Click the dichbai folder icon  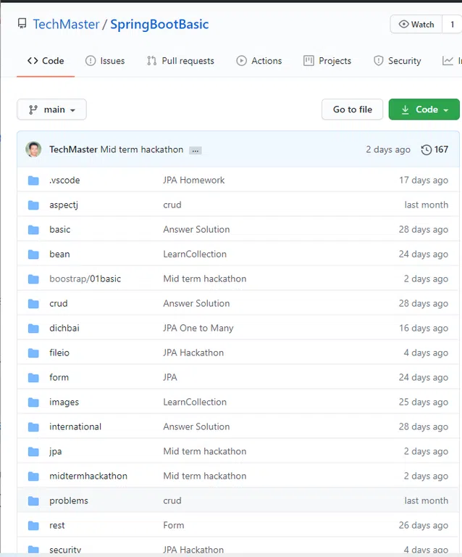click(x=33, y=329)
